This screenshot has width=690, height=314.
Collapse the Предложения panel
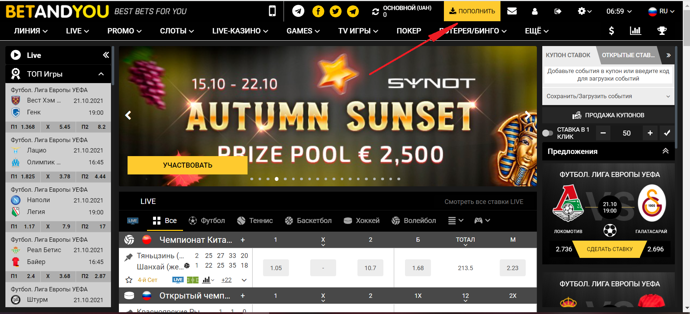coord(665,151)
